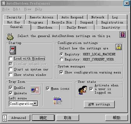The width and height of the screenshot is (131, 124).
Task: Uncheck Animate tray icon option
Action: click(x=11, y=93)
